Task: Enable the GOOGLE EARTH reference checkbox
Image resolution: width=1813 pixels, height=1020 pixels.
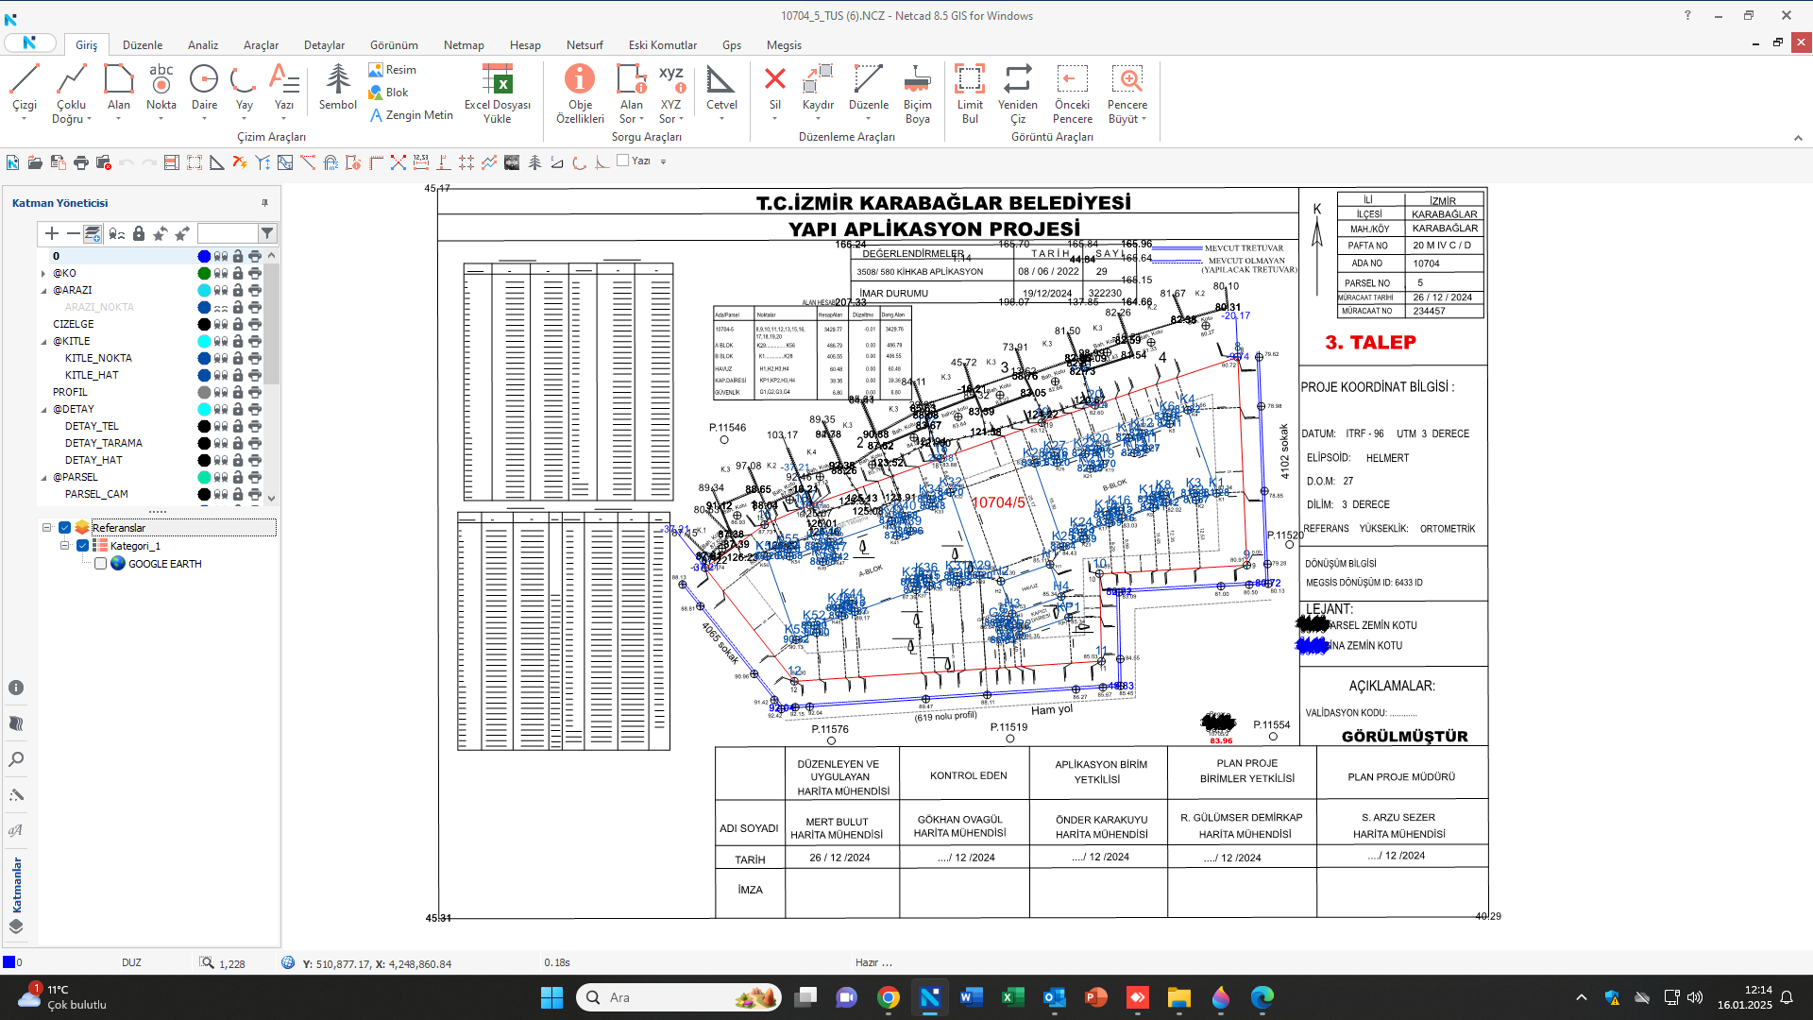Action: tap(100, 564)
